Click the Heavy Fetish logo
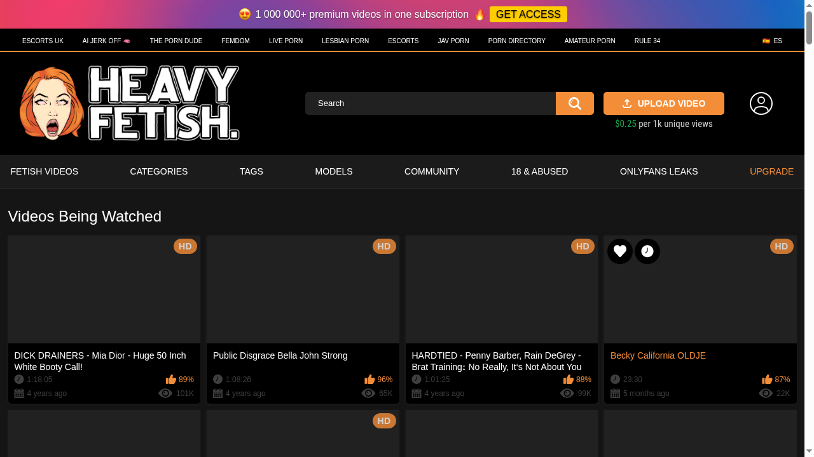The height and width of the screenshot is (457, 814). coord(129,103)
